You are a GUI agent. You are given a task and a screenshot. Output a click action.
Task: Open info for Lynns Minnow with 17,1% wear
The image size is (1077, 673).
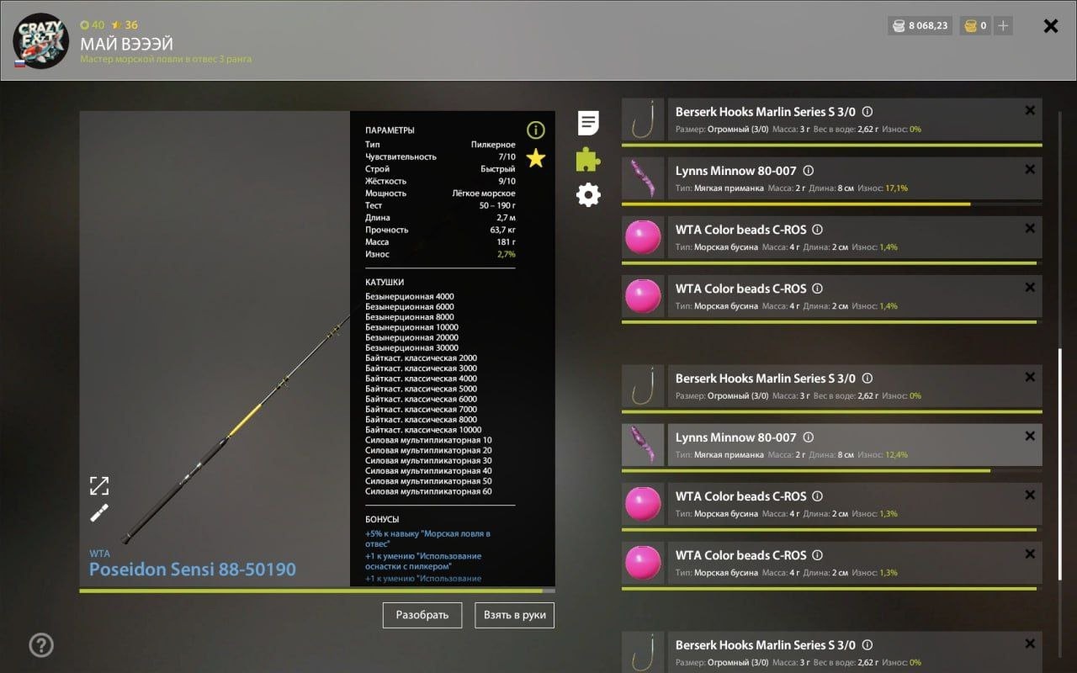(x=809, y=171)
